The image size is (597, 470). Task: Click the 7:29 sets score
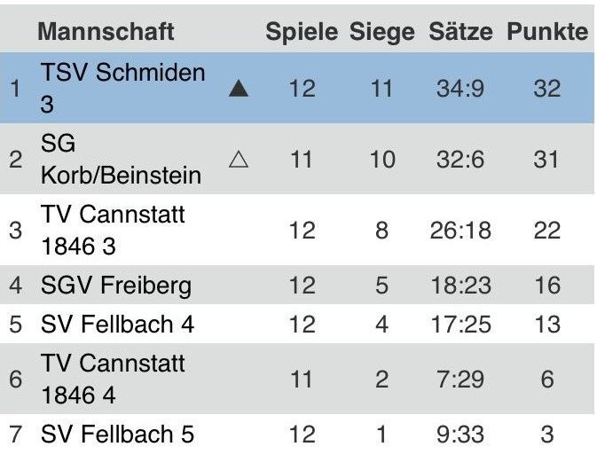pyautogui.click(x=460, y=380)
